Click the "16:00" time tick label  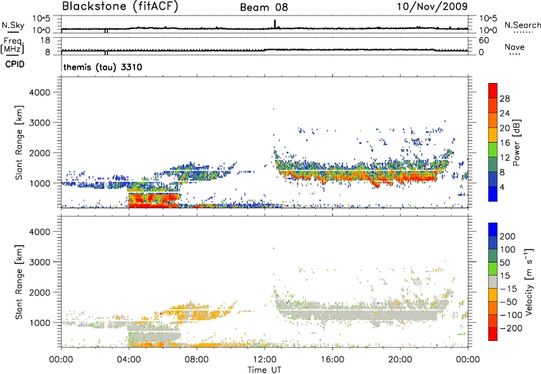click(x=332, y=360)
